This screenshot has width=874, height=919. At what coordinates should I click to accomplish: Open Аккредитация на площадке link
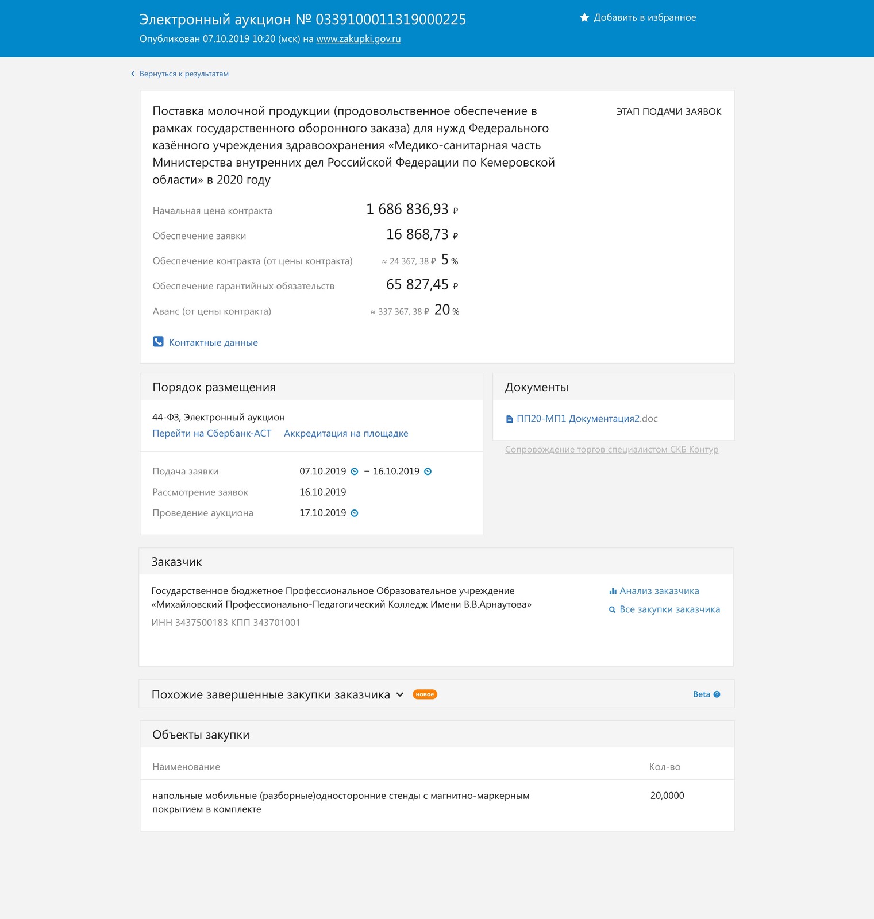point(346,434)
